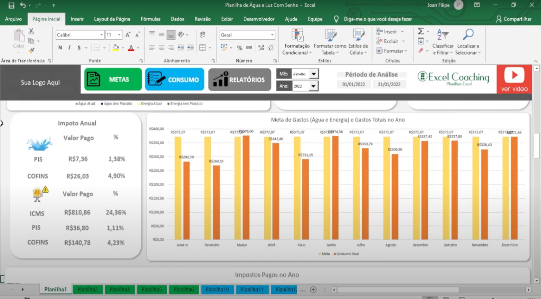Click Decrease Decimal icon
This screenshot has height=299, width=541.
pyautogui.click(x=271, y=48)
